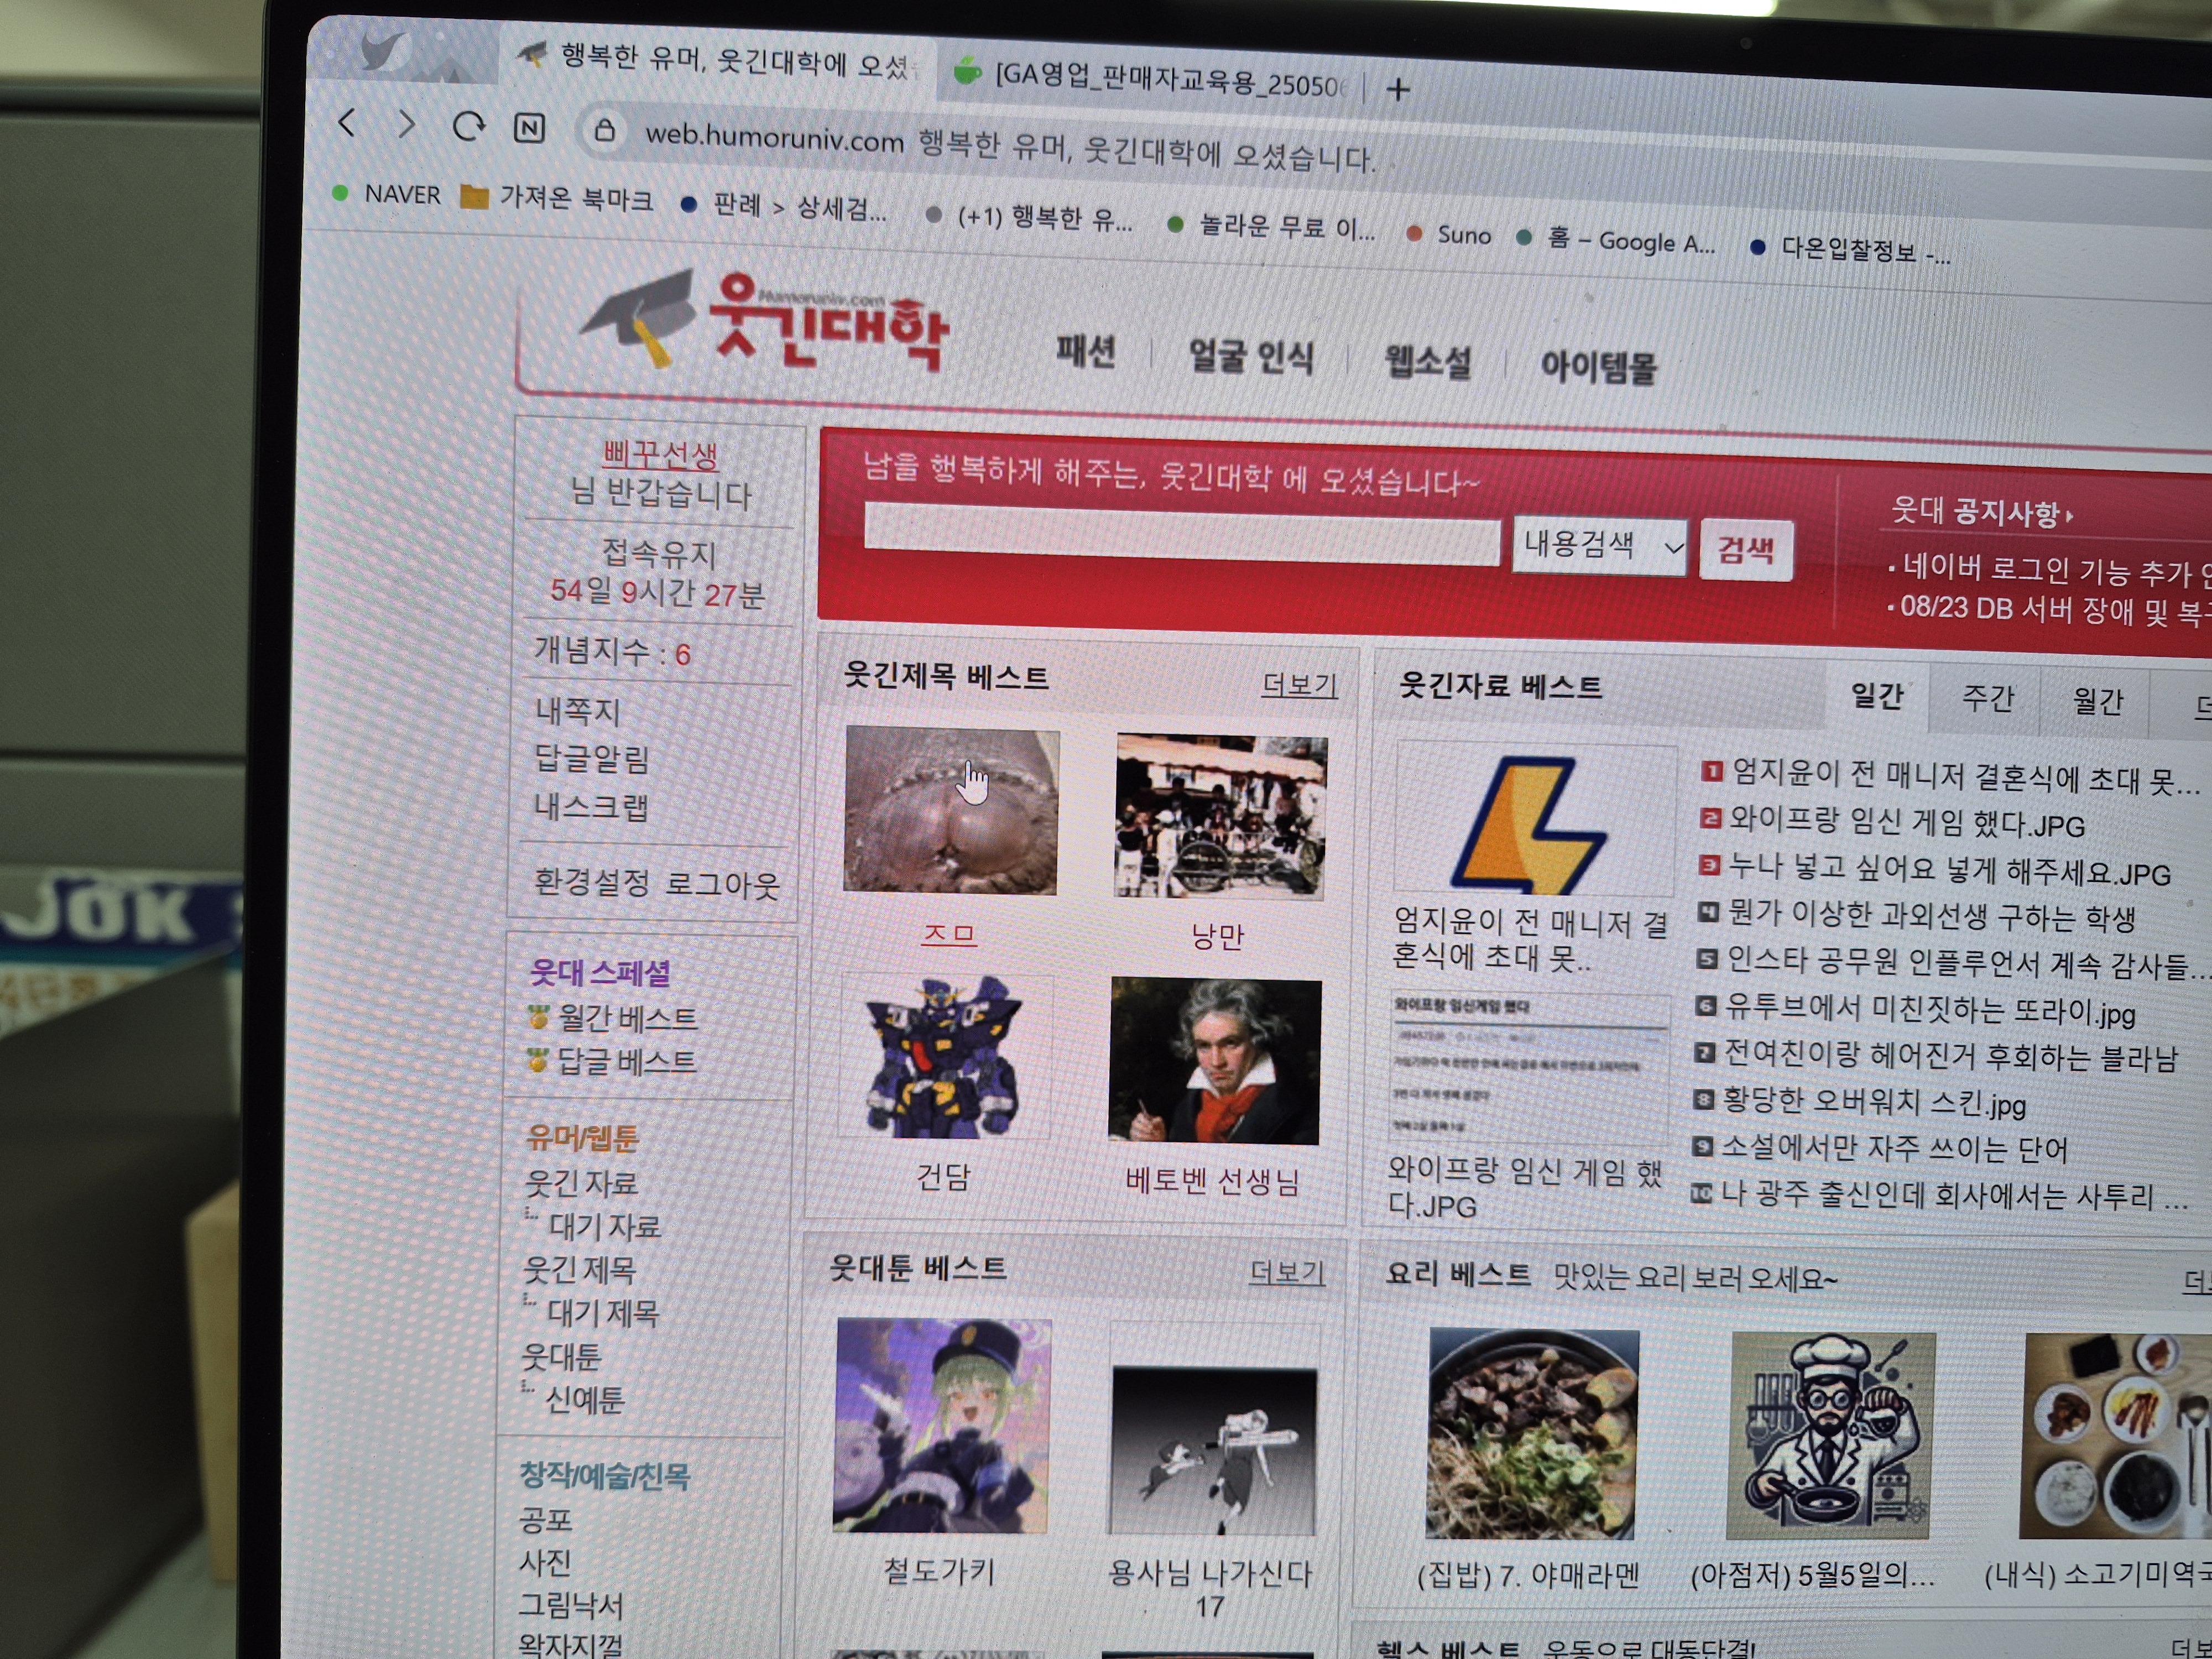Open the 낭만 thumbnail image
2212x1659 pixels.
click(x=1221, y=817)
